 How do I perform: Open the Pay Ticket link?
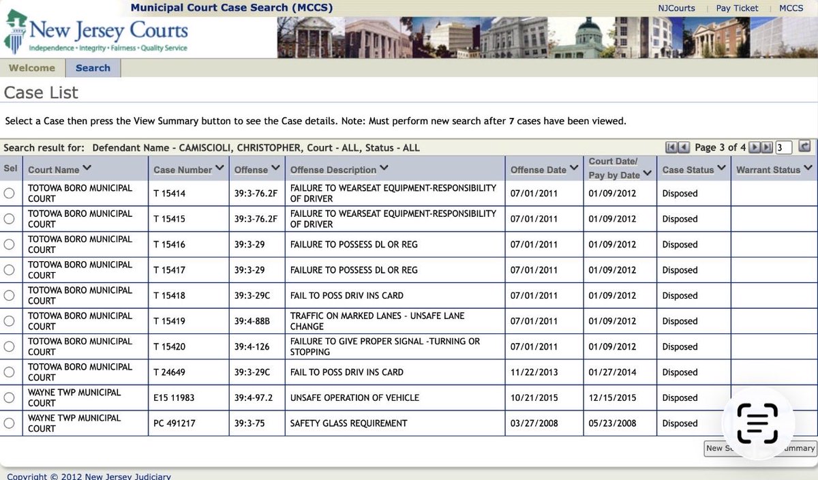click(x=737, y=8)
